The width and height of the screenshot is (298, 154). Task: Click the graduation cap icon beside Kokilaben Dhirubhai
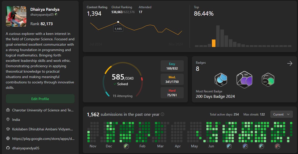click(8, 129)
